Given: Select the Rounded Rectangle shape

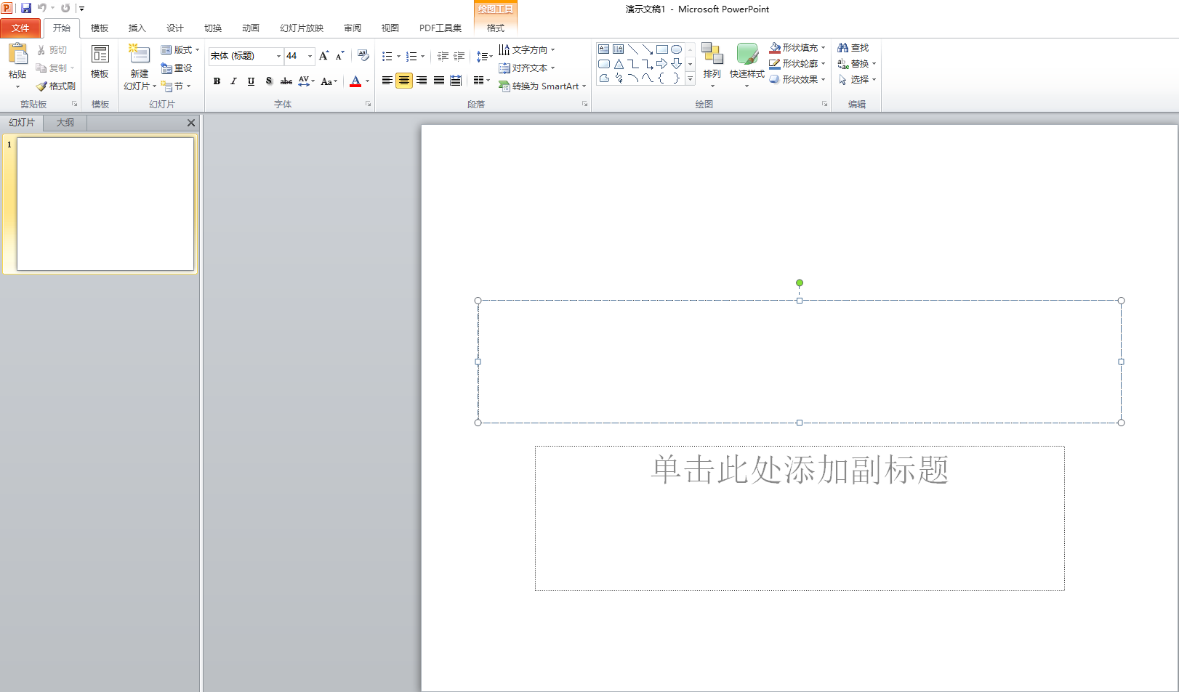Looking at the screenshot, I should coord(604,64).
